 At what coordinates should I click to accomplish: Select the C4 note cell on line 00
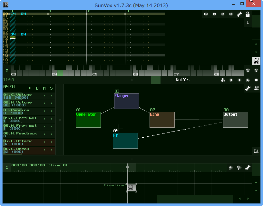13,14
